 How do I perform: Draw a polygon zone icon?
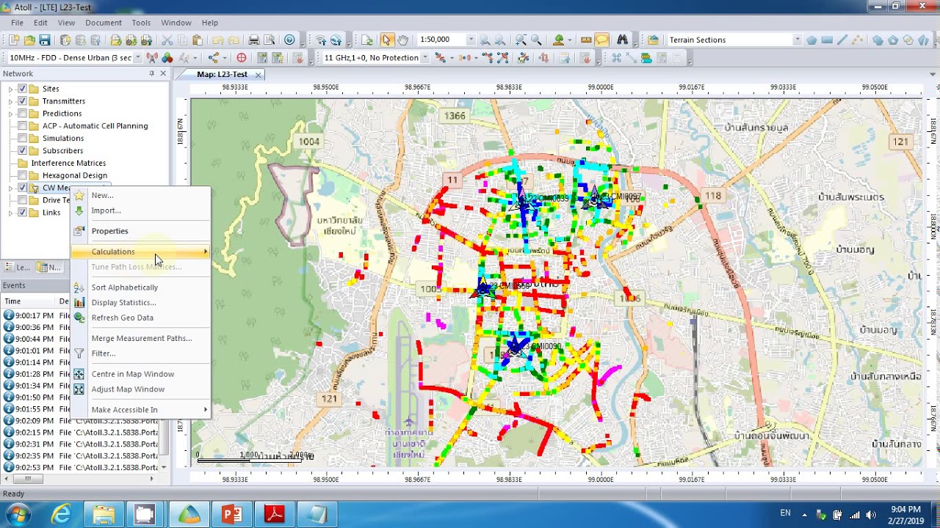tap(811, 40)
